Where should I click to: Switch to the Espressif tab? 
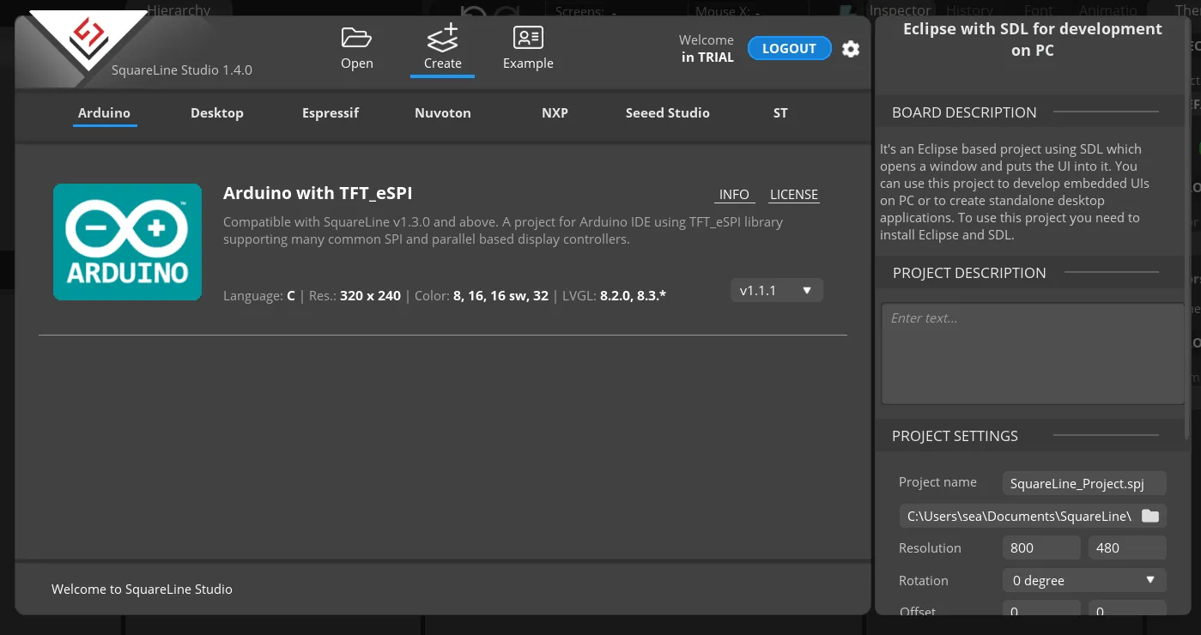pyautogui.click(x=331, y=113)
